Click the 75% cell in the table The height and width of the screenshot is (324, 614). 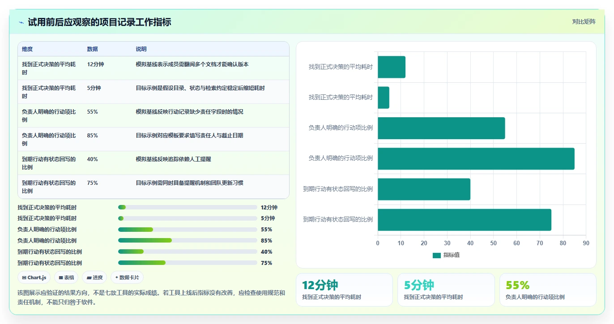pyautogui.click(x=92, y=183)
